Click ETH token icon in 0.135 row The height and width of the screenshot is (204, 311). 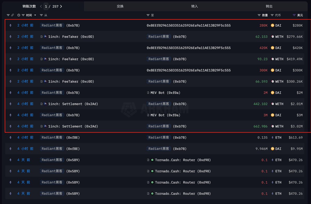coord(272,138)
